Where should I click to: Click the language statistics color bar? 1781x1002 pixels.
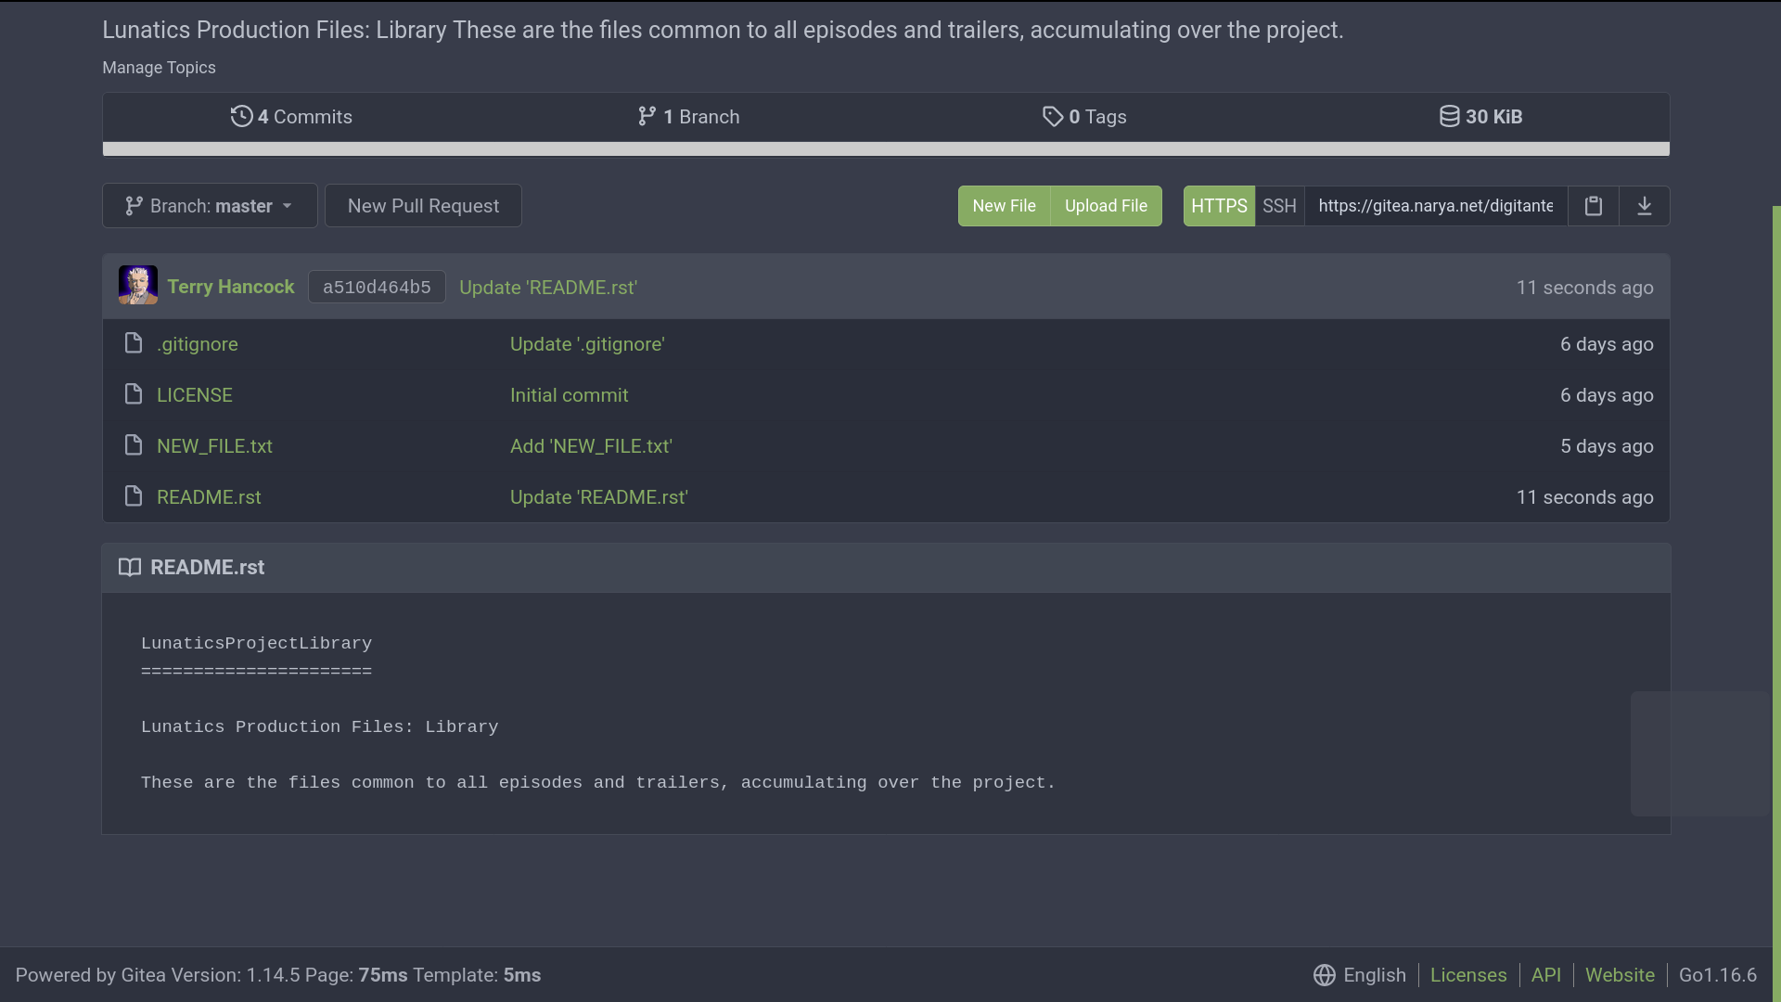click(x=886, y=148)
